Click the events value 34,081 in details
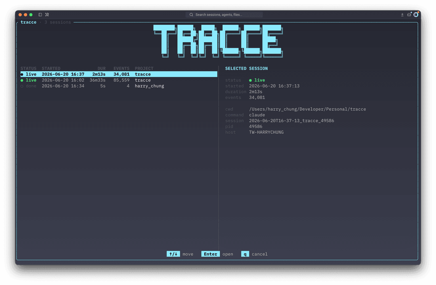Screen dimensions: 436x285 click(x=257, y=98)
